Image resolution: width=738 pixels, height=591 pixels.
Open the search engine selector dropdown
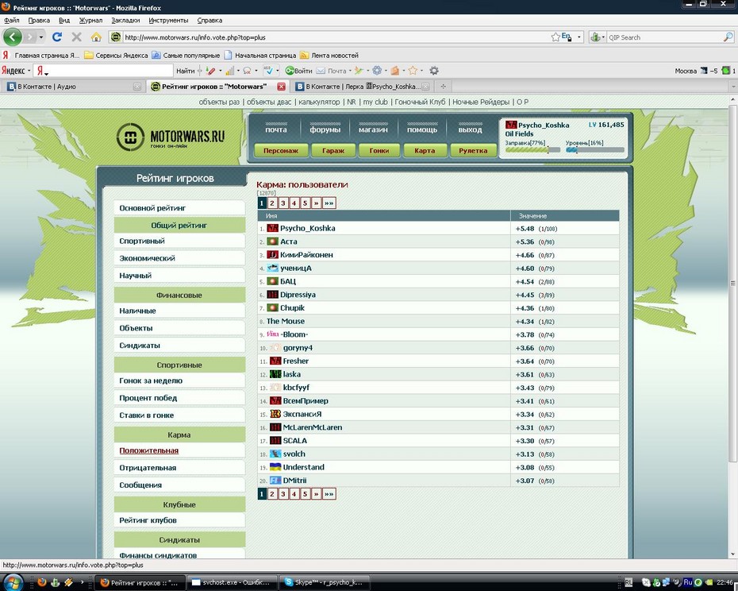coord(597,37)
